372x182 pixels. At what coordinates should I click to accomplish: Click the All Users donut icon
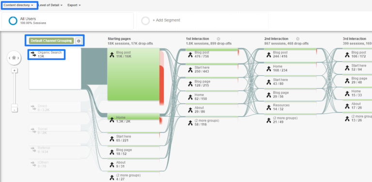[x=13, y=21]
